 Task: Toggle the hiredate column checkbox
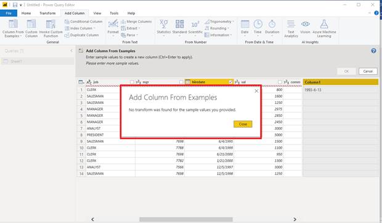point(230,82)
